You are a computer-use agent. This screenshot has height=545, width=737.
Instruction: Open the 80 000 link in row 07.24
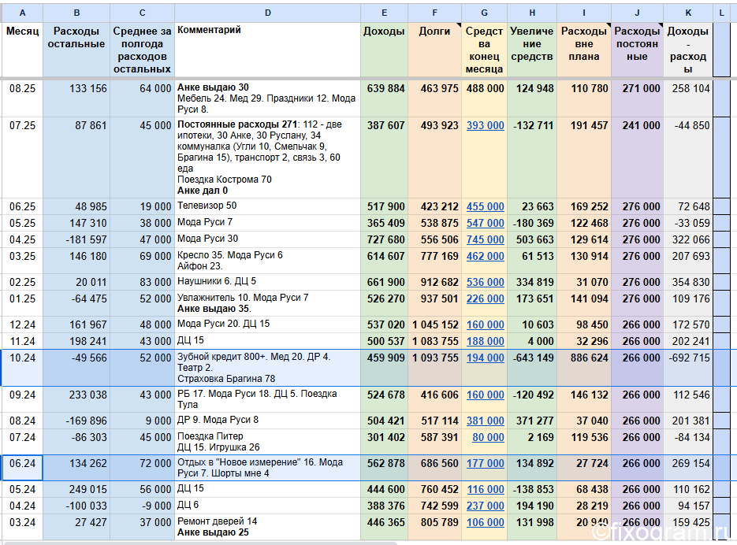point(488,437)
